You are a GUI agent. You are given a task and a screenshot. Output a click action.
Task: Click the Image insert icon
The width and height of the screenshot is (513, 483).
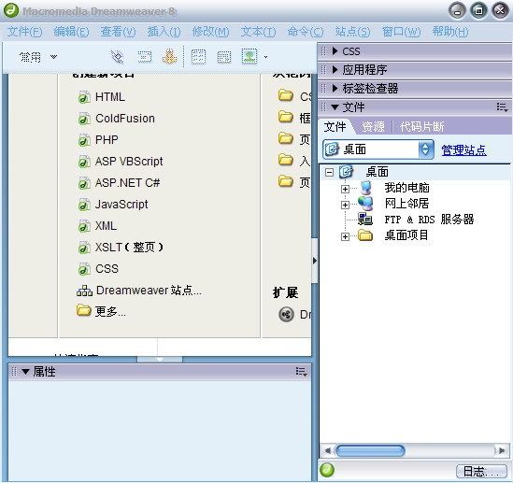249,57
